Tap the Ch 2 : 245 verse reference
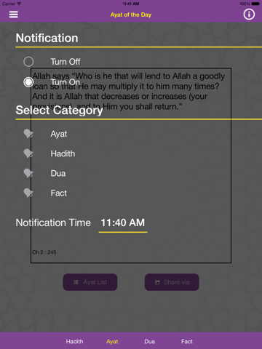262x349 pixels. (x=44, y=252)
